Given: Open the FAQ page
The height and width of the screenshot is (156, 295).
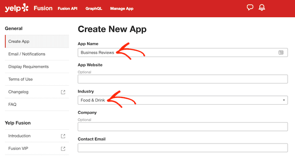Looking at the screenshot, I should point(37,105).
